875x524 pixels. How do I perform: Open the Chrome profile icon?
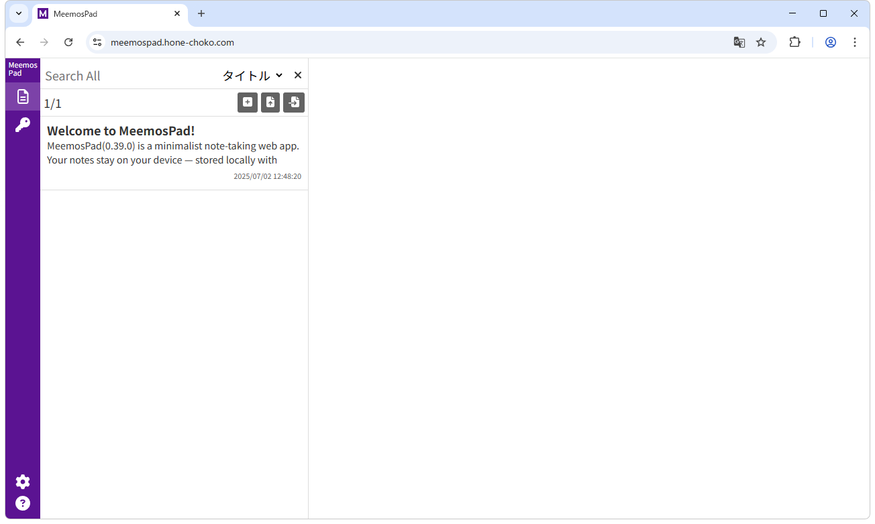click(831, 42)
